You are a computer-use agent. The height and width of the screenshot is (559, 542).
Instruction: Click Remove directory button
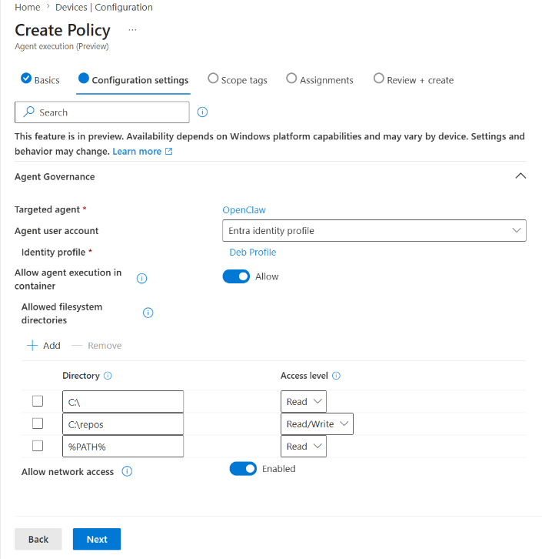(x=96, y=346)
